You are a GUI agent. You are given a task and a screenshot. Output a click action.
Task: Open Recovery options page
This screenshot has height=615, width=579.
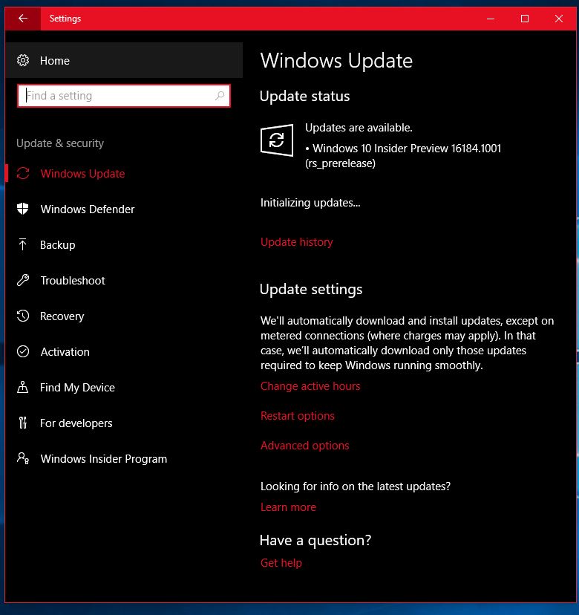tap(124, 316)
